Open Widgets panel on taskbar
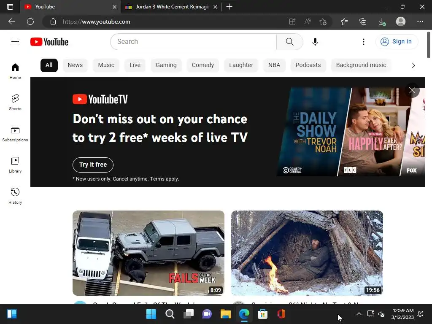432x324 pixels. 11,314
